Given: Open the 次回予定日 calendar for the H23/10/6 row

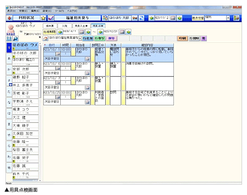Looking at the screenshot, I should [x=87, y=73].
